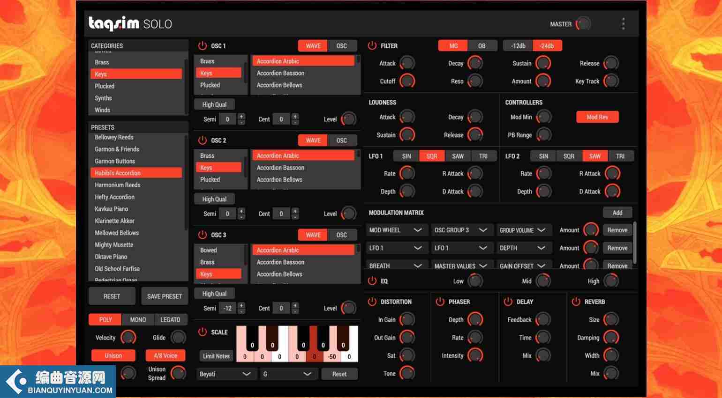Click the Distortion Tone knob
The height and width of the screenshot is (398, 722).
(407, 373)
